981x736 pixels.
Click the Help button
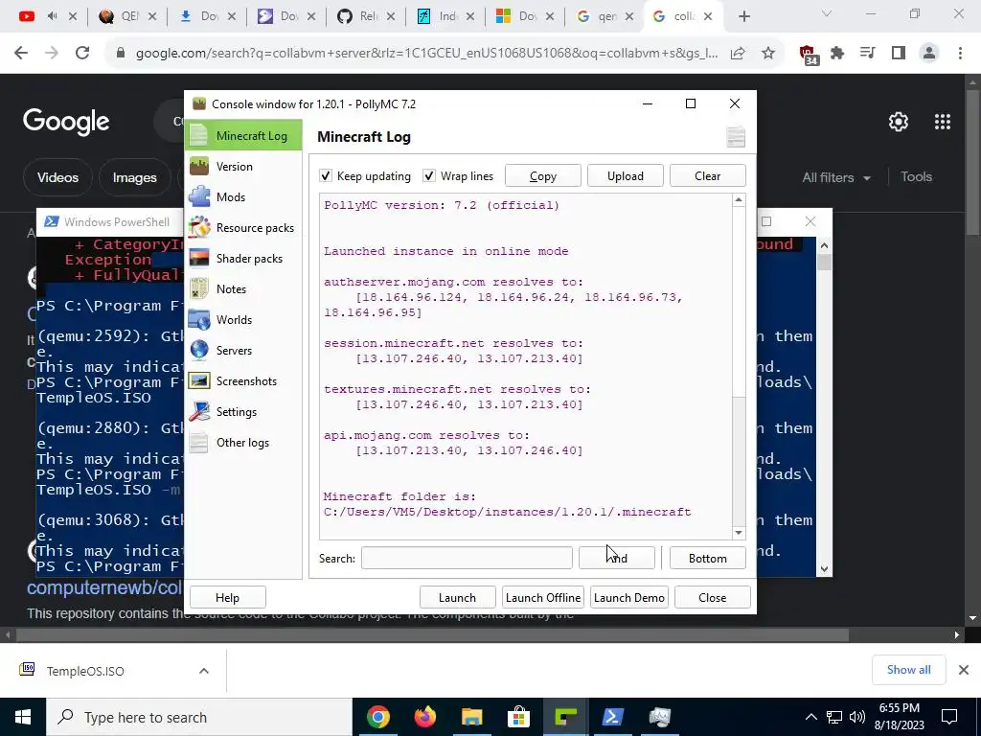[x=228, y=598]
